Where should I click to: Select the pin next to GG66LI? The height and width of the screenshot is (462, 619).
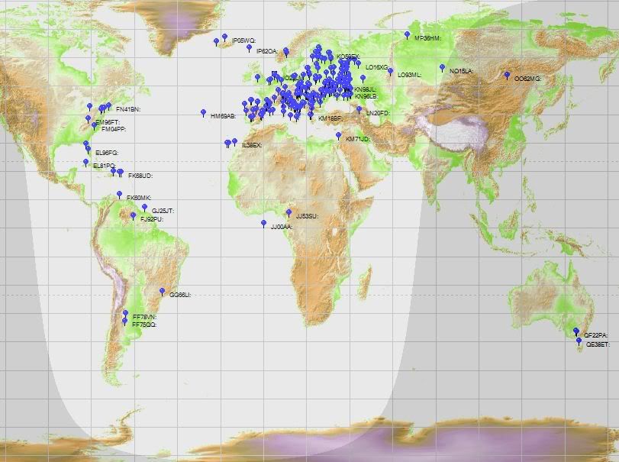[162, 291]
